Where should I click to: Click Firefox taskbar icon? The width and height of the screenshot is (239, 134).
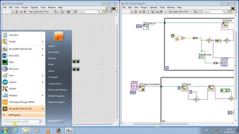(x=59, y=131)
